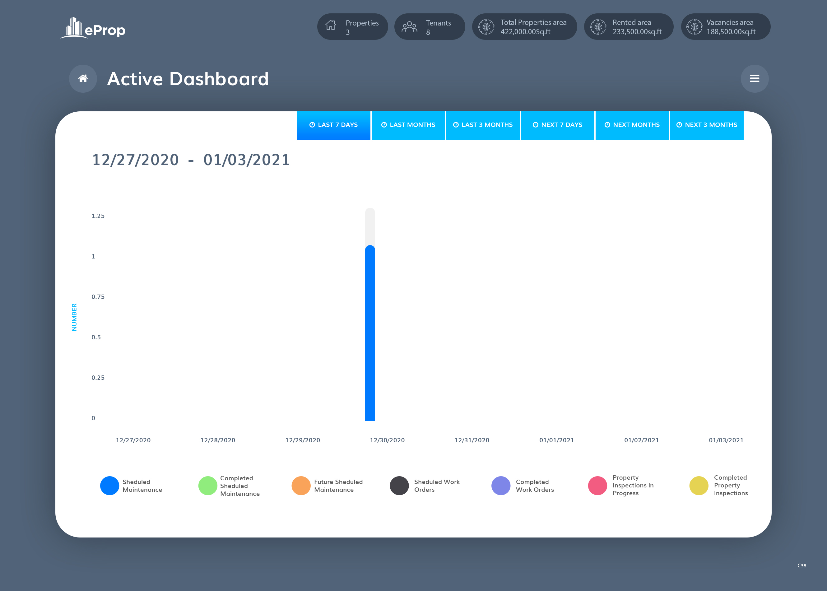Hide Sheduled Work Orders dark legend

(x=399, y=486)
